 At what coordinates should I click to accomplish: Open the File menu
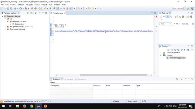2,5
